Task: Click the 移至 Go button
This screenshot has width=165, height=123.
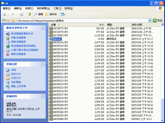Action: [x=158, y=20]
